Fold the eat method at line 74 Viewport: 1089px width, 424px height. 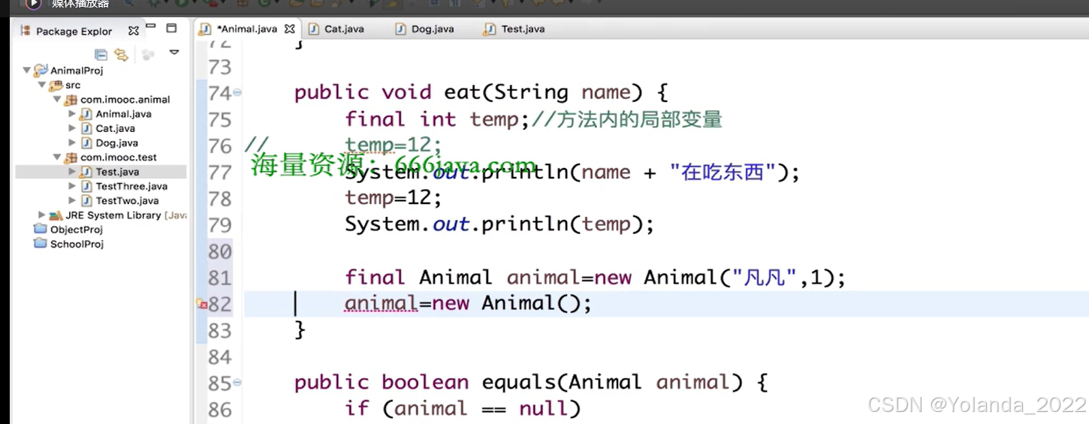pyautogui.click(x=237, y=92)
